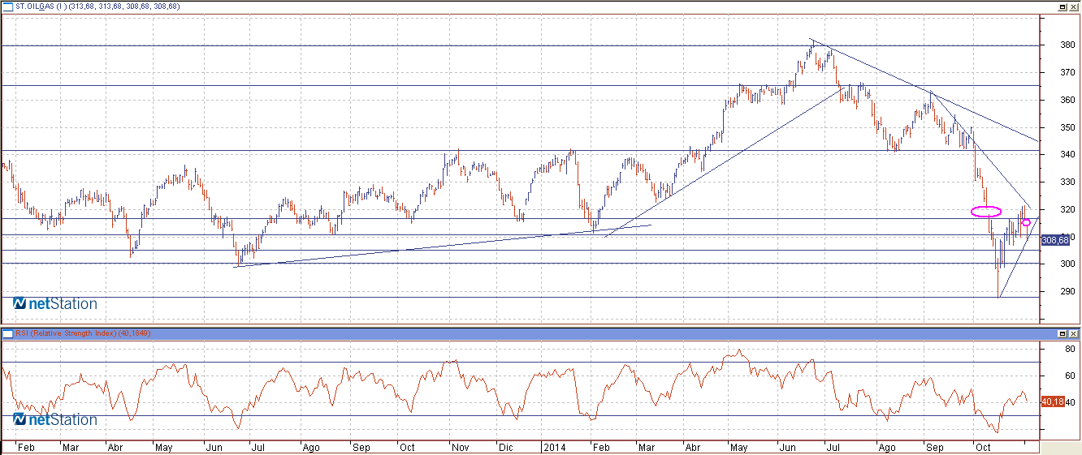
Task: Click the RSI panel window icon
Action: click(x=7, y=333)
